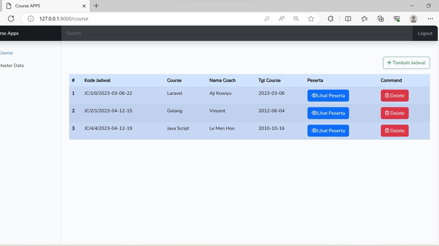Log out using the Logout link

coord(425,33)
